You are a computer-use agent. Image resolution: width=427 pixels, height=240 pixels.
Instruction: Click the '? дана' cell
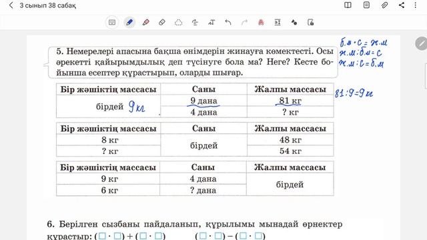point(203,190)
